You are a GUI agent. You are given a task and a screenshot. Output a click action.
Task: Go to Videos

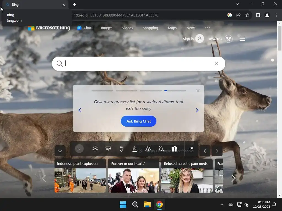128,28
